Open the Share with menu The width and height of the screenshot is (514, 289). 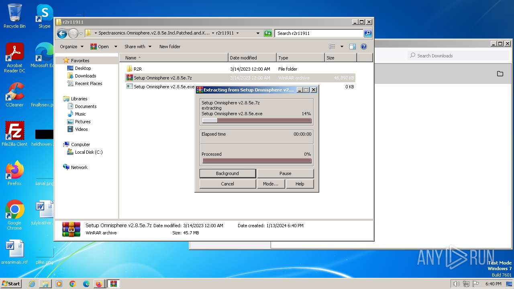[138, 47]
